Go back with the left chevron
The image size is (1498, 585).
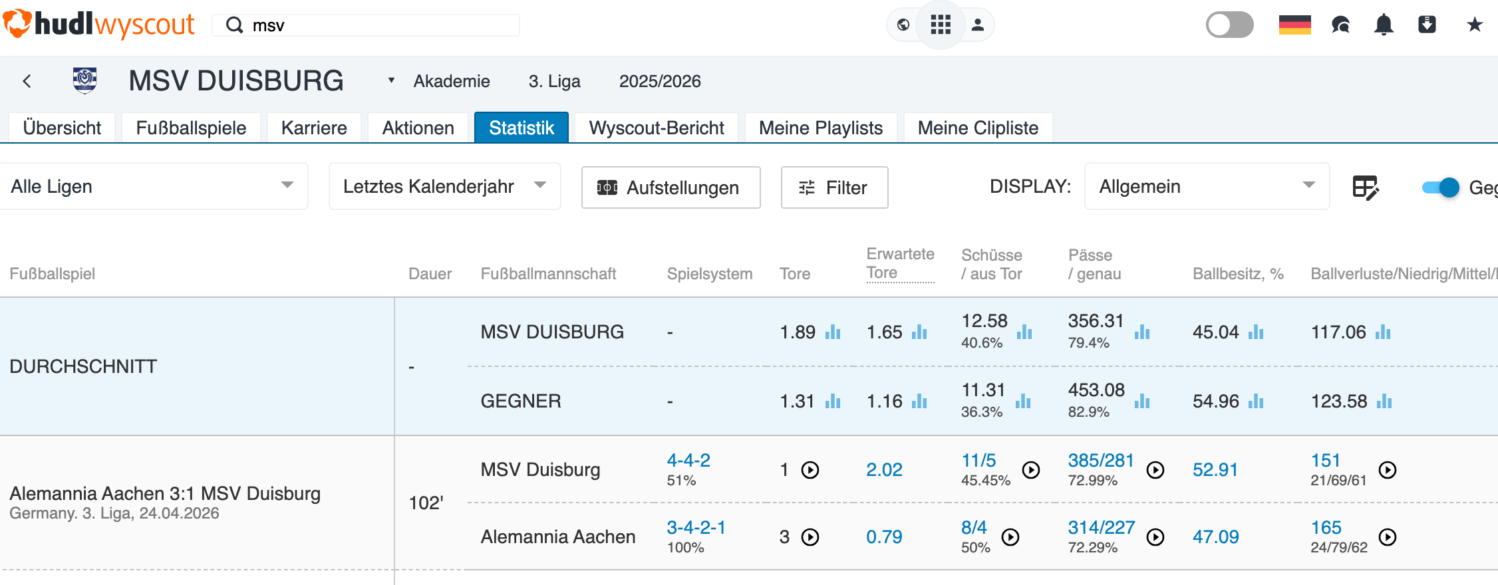(x=27, y=81)
